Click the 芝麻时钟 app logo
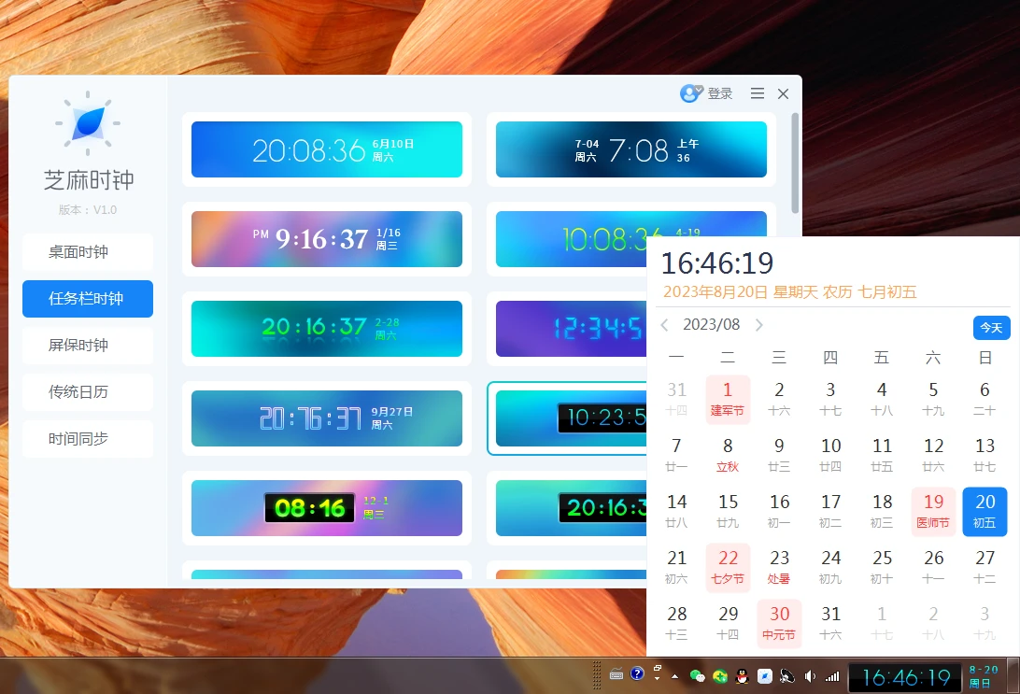This screenshot has width=1020, height=694. coord(88,123)
